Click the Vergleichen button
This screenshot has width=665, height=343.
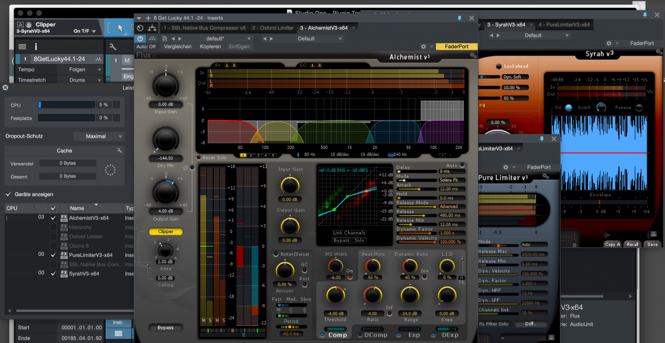(x=178, y=47)
